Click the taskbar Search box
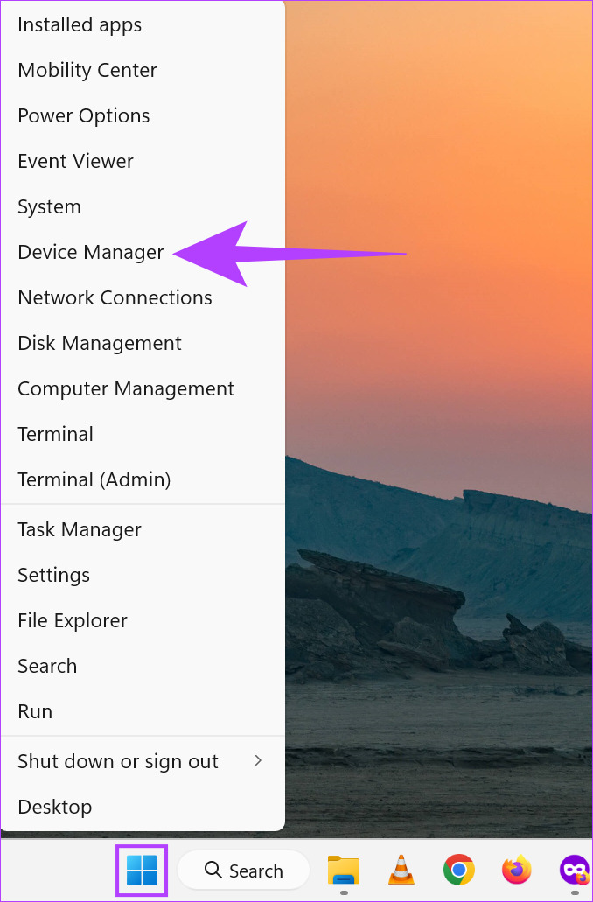Screen dimensions: 593x902 click(243, 870)
